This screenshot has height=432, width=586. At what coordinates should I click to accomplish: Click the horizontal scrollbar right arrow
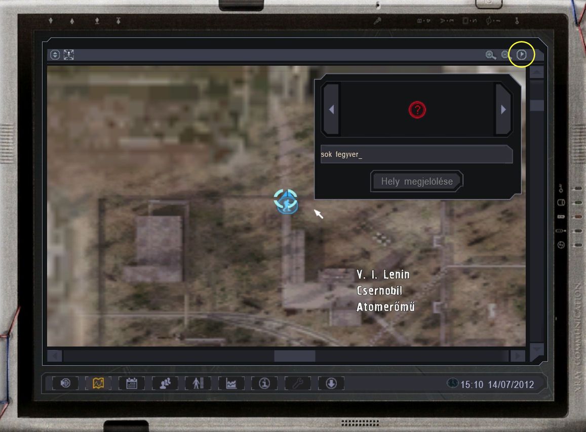click(518, 356)
